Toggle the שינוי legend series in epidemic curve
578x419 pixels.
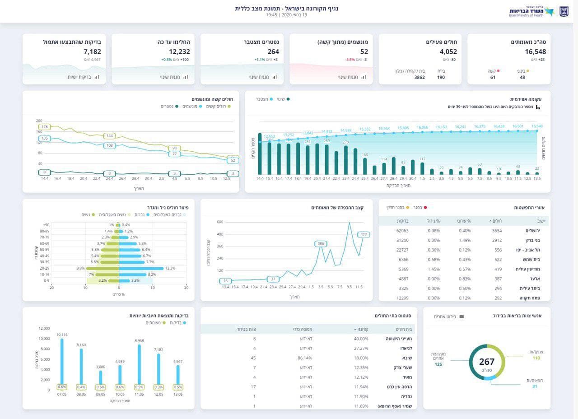point(283,99)
